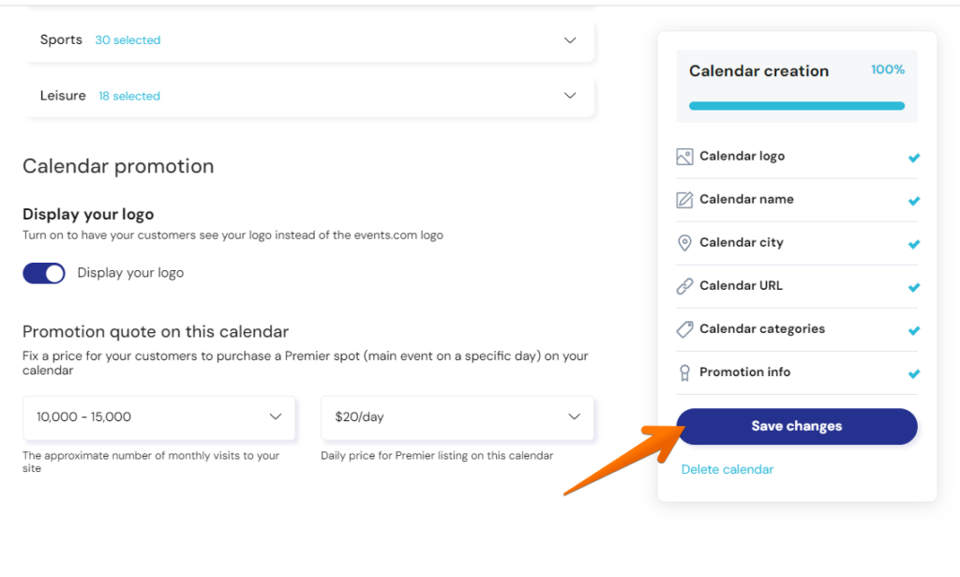This screenshot has width=960, height=577.
Task: Select the Calendar URL checklist item
Action: tap(797, 286)
